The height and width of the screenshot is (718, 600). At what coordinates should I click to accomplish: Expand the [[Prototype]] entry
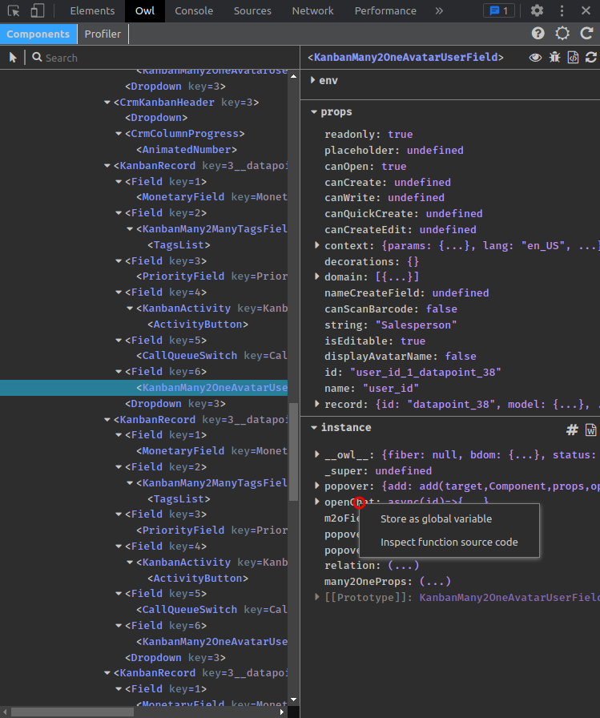point(316,597)
